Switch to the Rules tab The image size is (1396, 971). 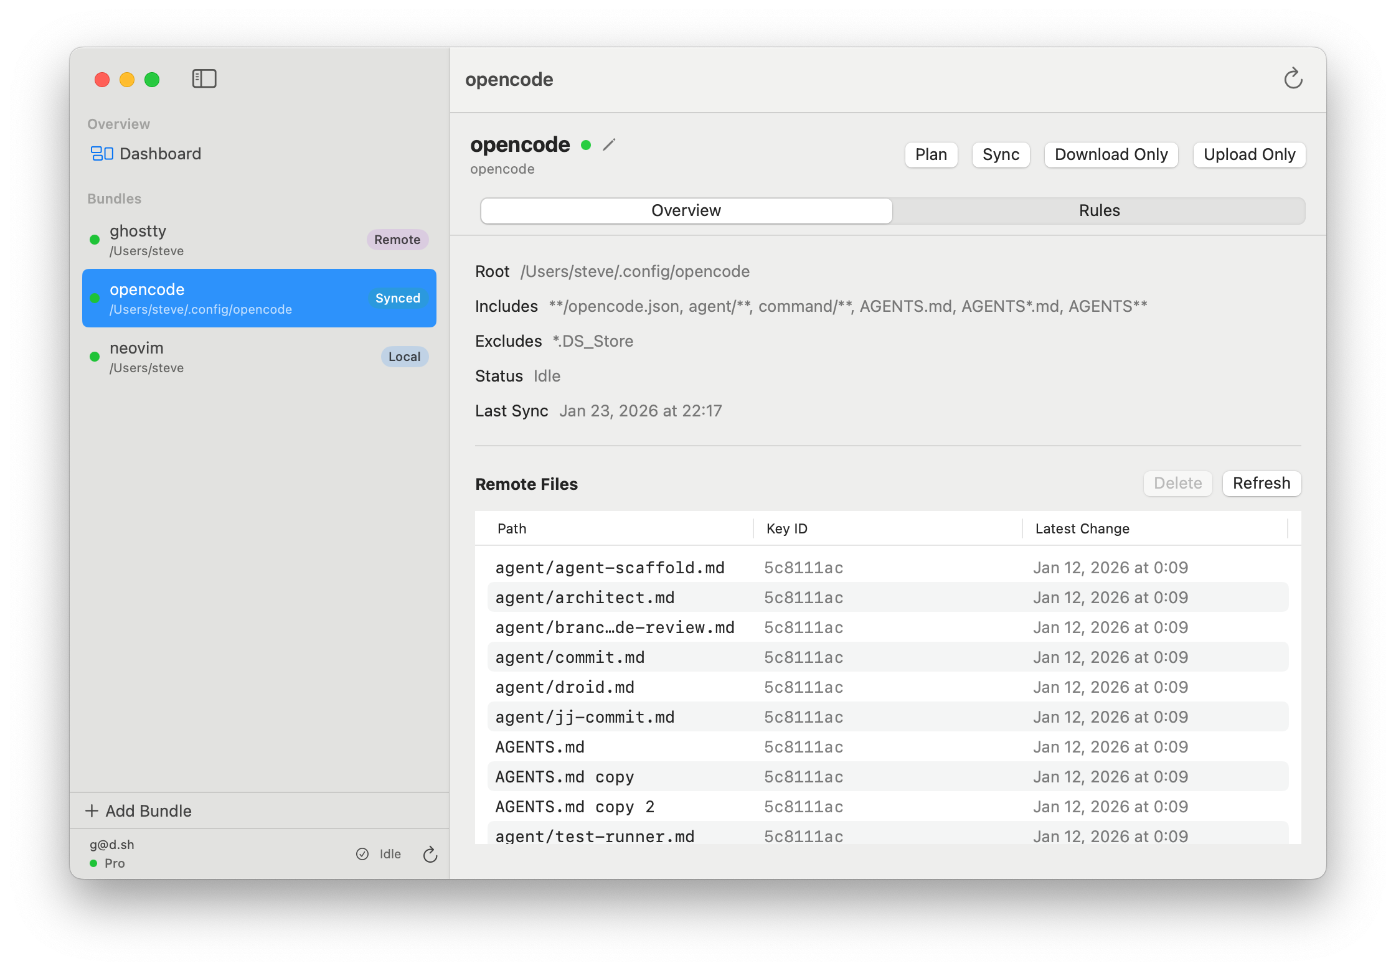(x=1098, y=210)
